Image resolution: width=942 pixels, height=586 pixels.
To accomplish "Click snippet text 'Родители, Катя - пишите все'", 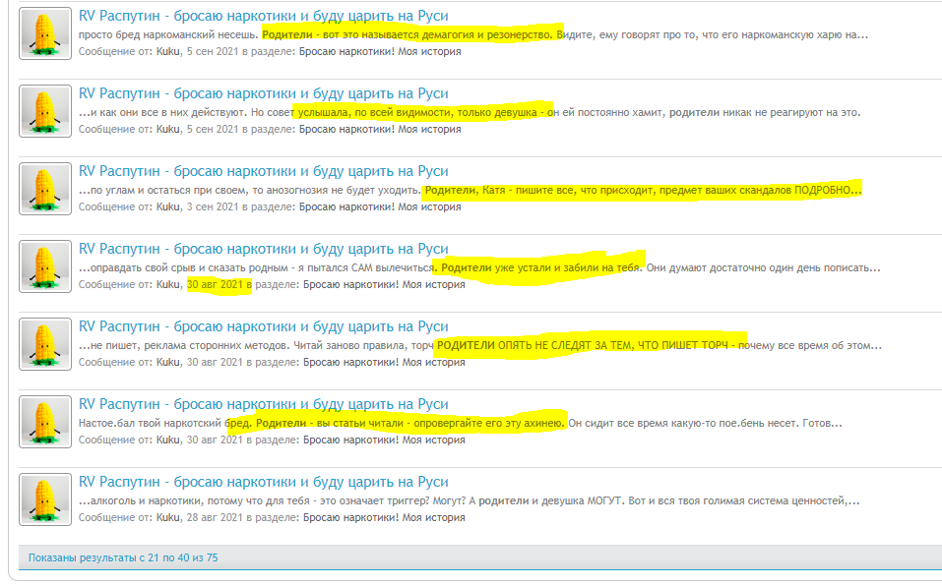I will [x=642, y=190].
